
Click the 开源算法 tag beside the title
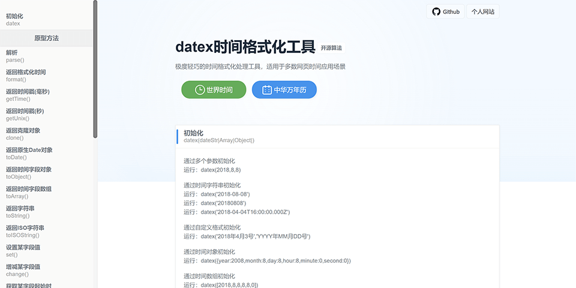(x=331, y=48)
